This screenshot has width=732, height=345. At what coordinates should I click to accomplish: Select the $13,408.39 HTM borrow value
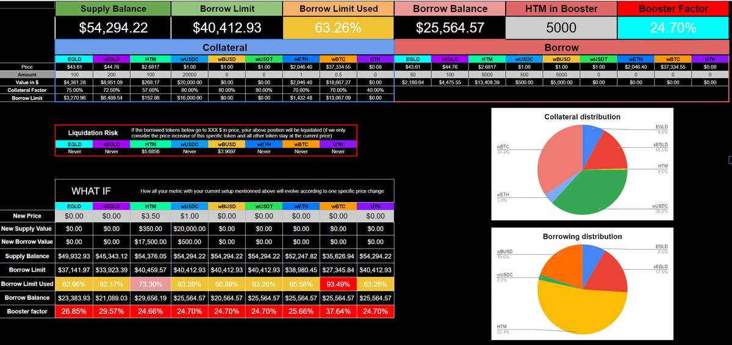[487, 81]
